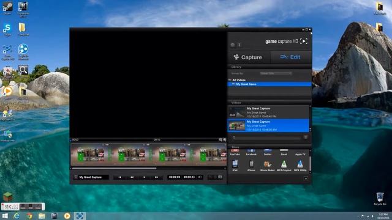Viewport: 392px width, 220px height.
Task: Click the Share panel scrollbar
Action: tap(310, 164)
